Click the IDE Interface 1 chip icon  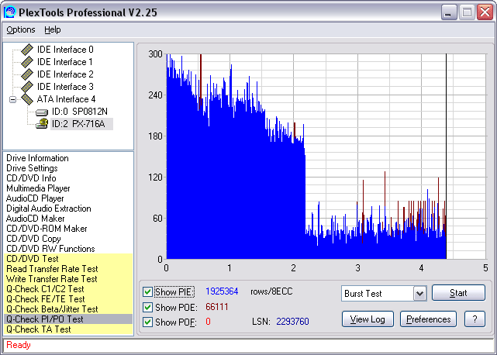[27, 62]
